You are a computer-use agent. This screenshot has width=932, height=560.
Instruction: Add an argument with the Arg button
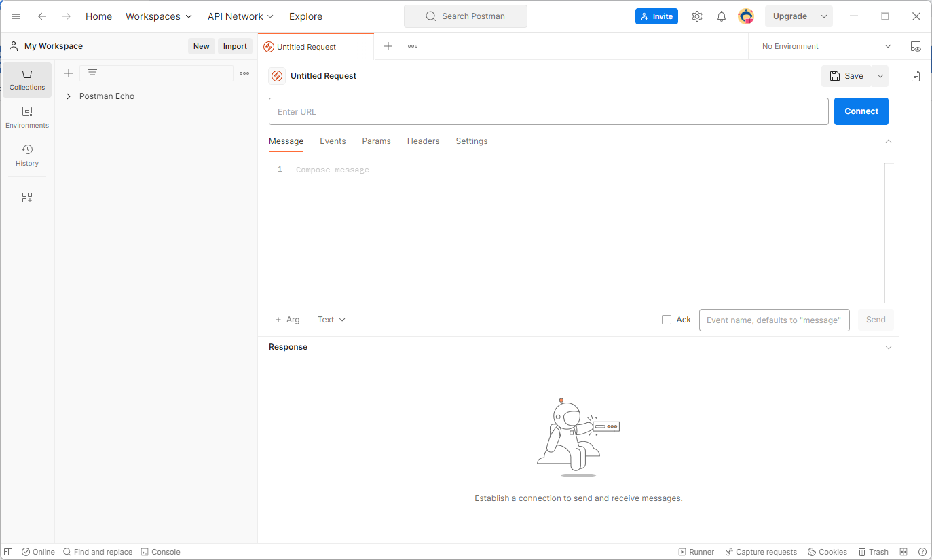(x=287, y=320)
